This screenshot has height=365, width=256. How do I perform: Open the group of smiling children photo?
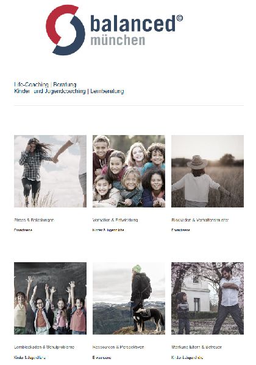coord(129,171)
